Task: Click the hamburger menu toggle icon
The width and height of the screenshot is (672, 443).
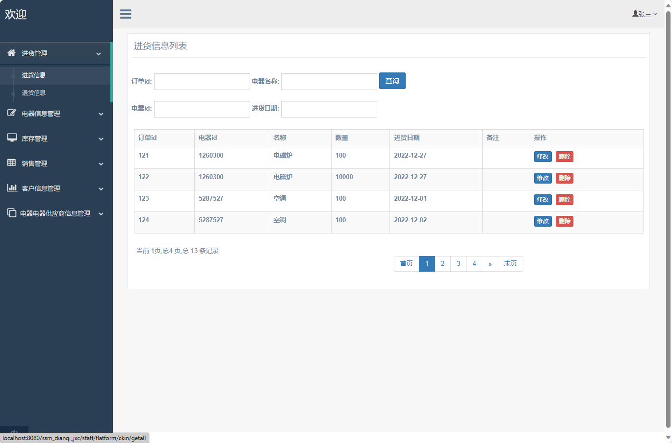Action: 126,14
